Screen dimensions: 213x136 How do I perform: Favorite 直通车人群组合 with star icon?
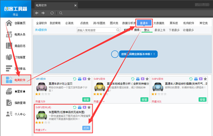[205, 79]
